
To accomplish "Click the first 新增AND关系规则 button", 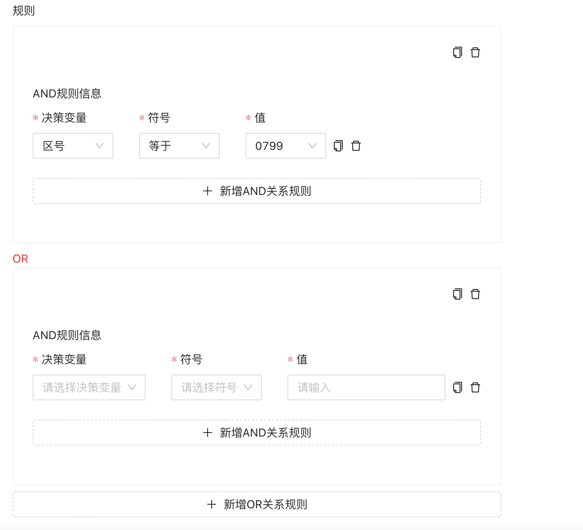I will tap(257, 191).
